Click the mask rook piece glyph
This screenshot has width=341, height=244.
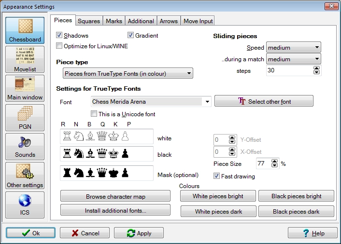click(67, 173)
